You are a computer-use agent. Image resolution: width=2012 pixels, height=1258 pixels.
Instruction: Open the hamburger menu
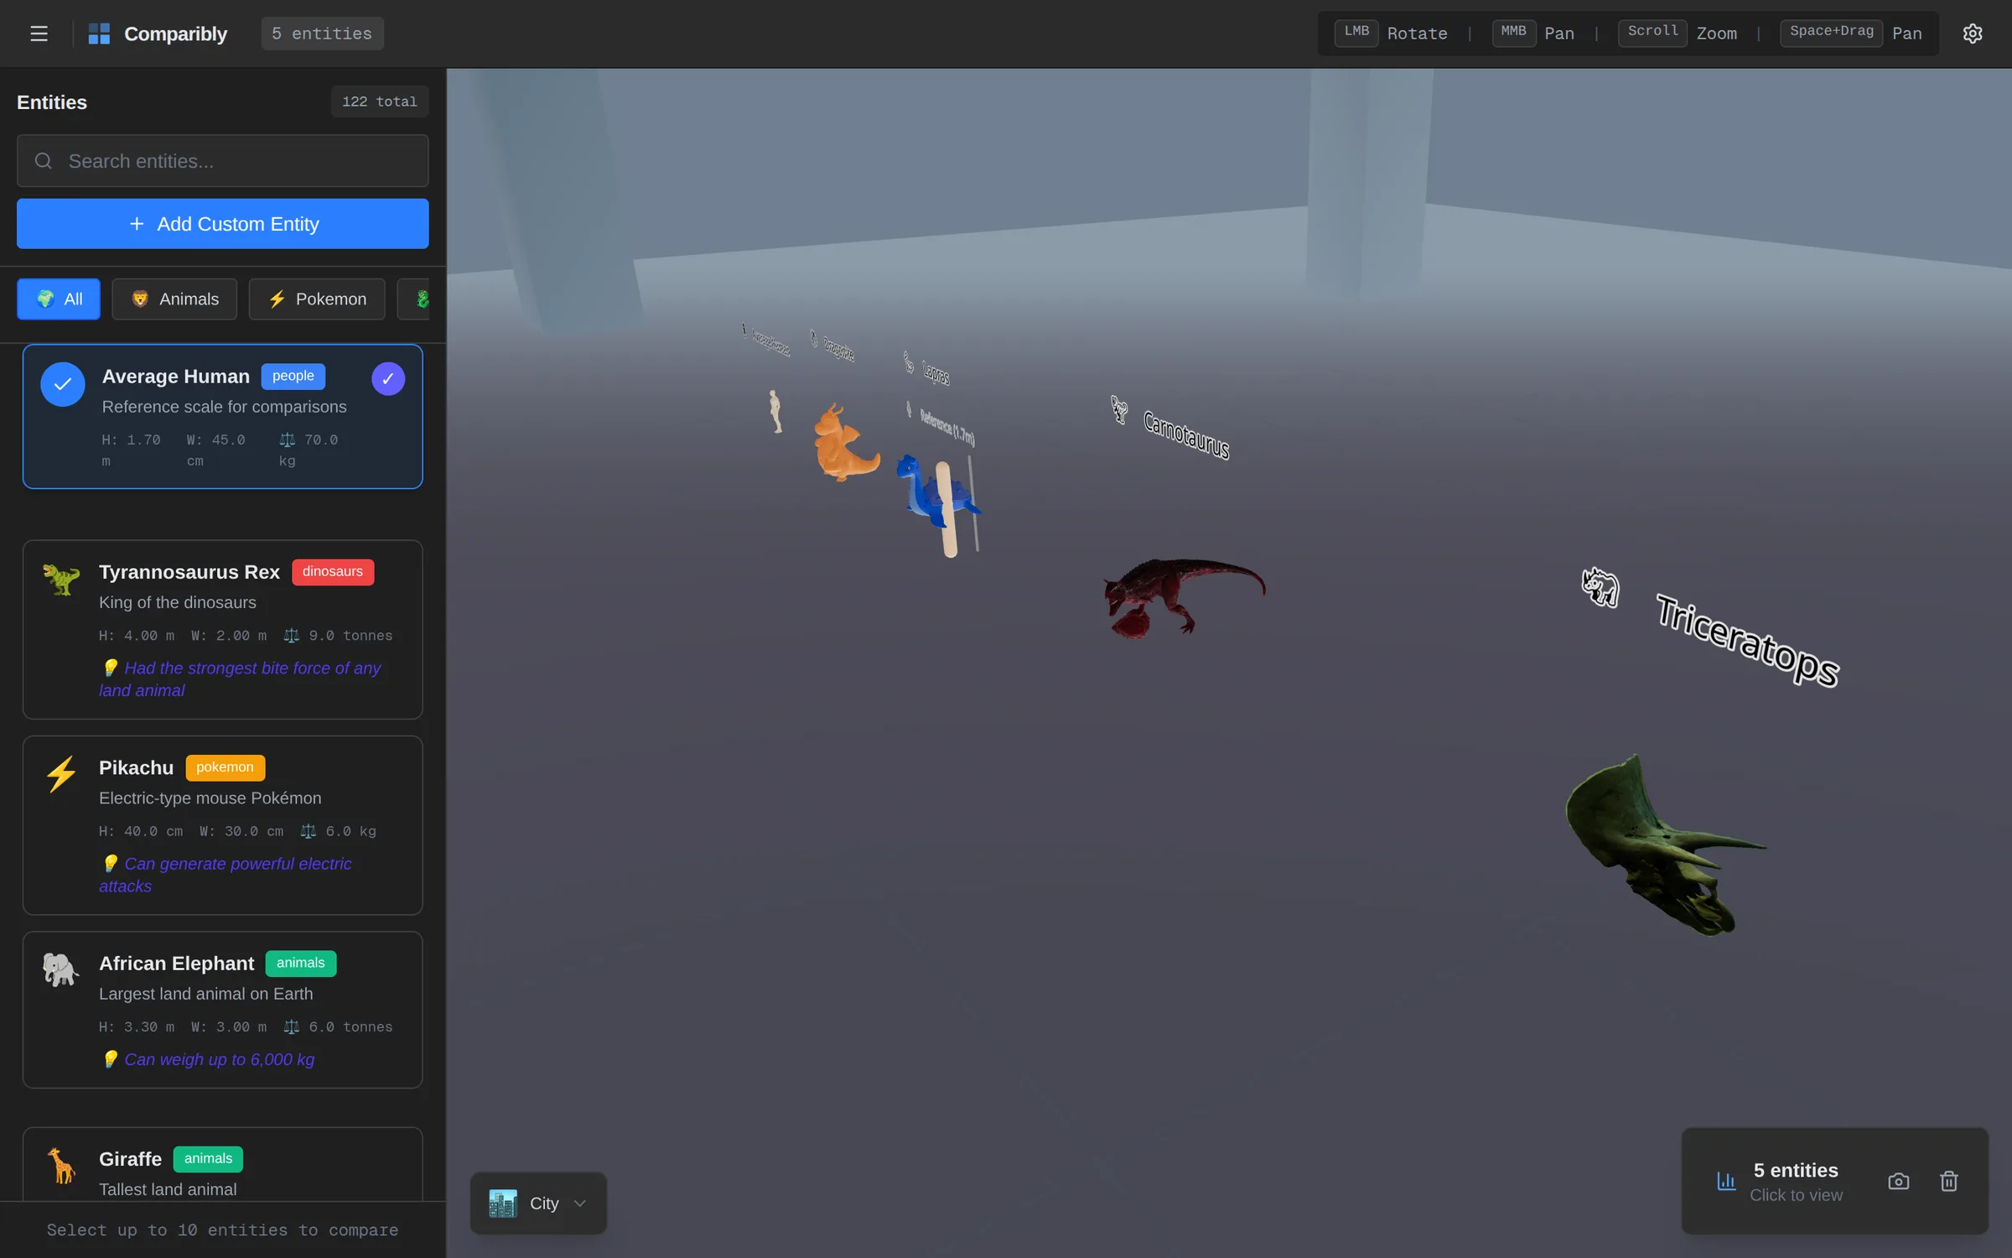[39, 34]
